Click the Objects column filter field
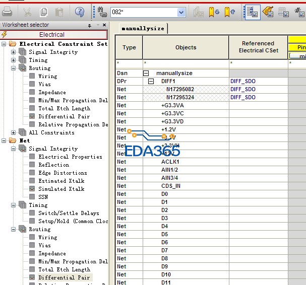 pyautogui.click(x=186, y=63)
